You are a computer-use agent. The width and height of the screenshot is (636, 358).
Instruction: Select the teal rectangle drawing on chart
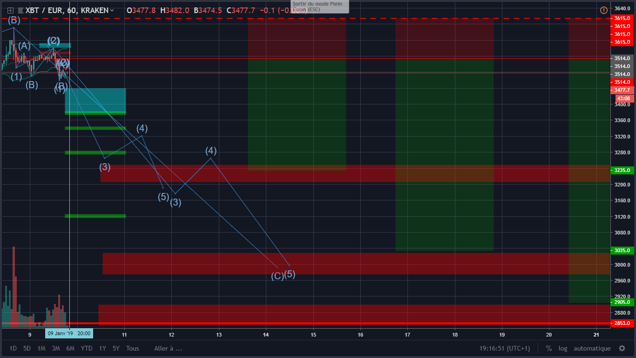[x=95, y=99]
